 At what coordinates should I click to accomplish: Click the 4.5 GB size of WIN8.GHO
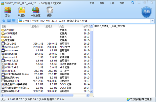40,64
